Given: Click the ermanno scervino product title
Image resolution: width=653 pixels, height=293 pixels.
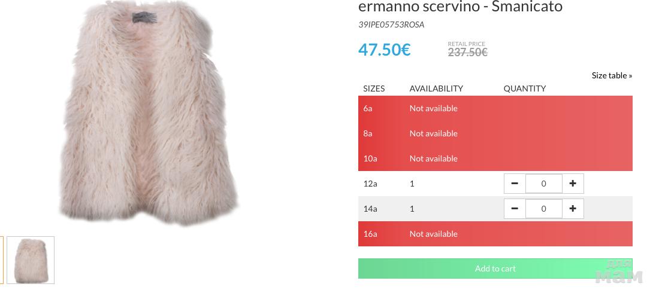Looking at the screenshot, I should tap(460, 7).
